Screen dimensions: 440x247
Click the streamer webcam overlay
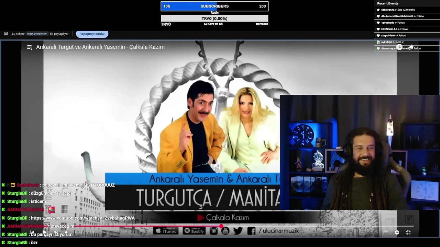click(360, 153)
